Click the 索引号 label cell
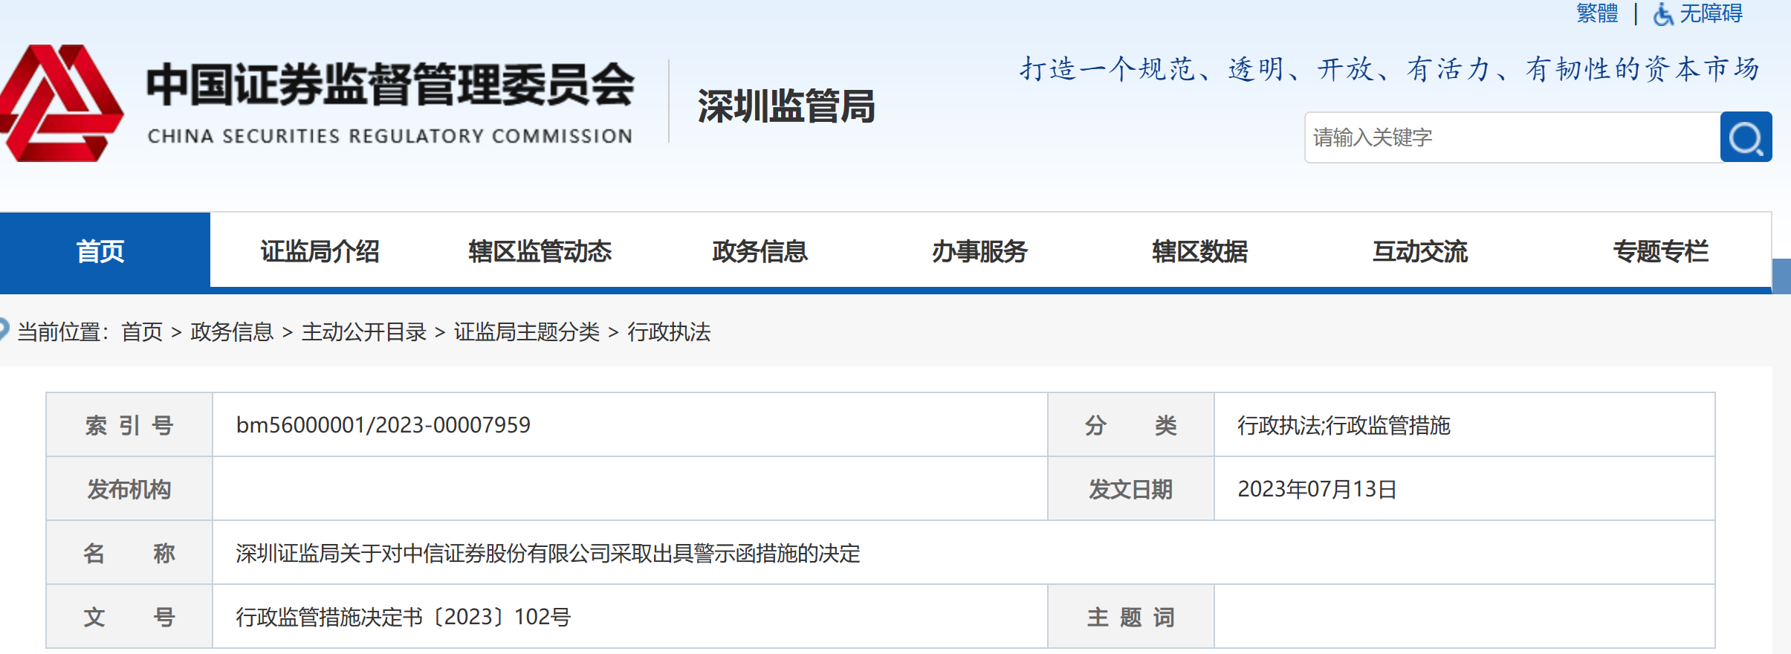 129,425
